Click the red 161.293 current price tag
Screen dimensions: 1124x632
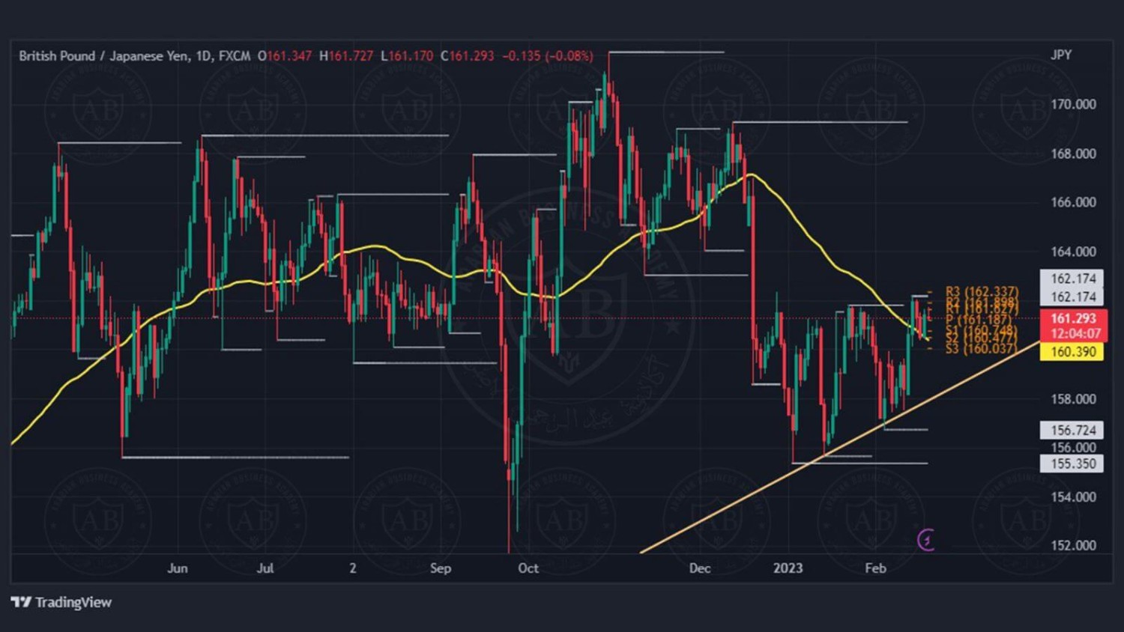click(1073, 319)
